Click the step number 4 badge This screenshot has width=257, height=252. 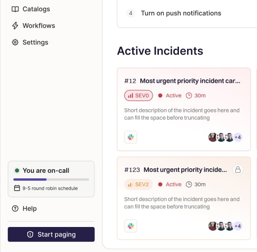pyautogui.click(x=131, y=13)
